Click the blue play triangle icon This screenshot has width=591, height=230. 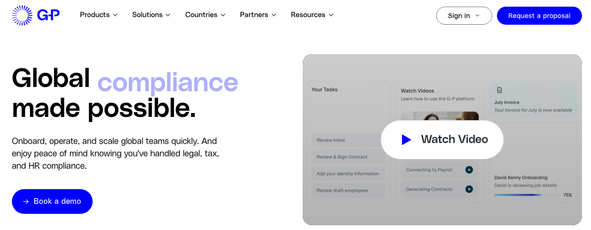click(406, 140)
